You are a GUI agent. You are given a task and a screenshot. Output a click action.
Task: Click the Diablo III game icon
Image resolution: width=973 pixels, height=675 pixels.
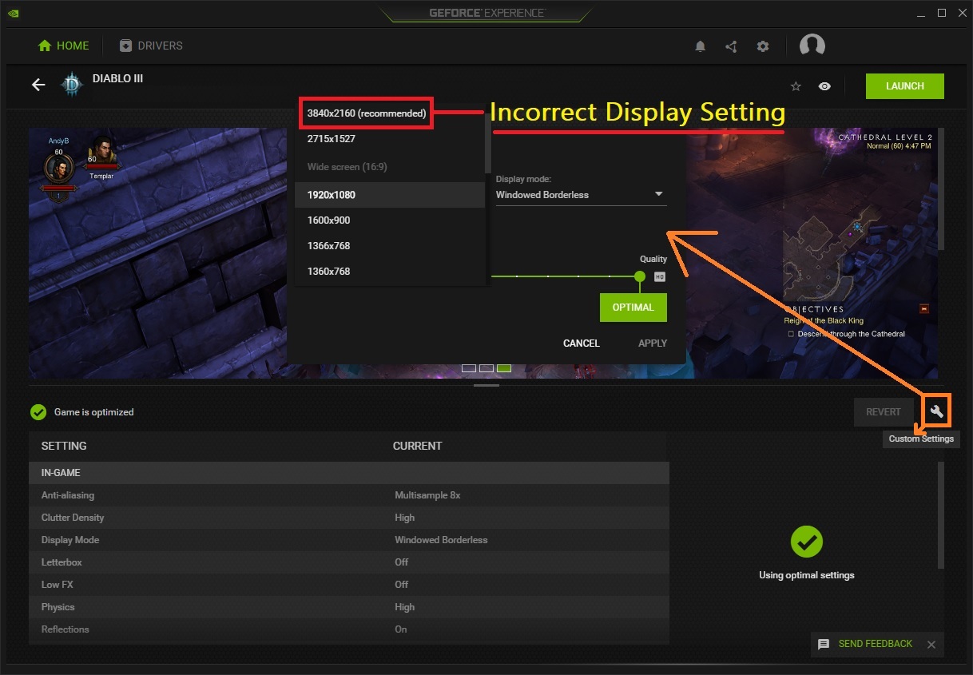point(73,85)
